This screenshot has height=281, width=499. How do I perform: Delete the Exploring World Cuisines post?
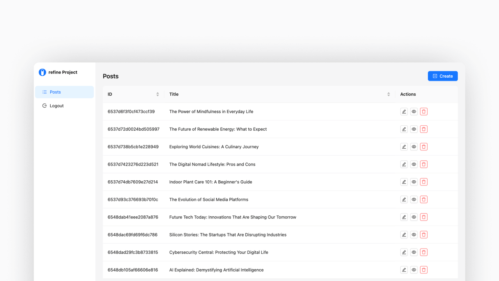[x=424, y=147]
